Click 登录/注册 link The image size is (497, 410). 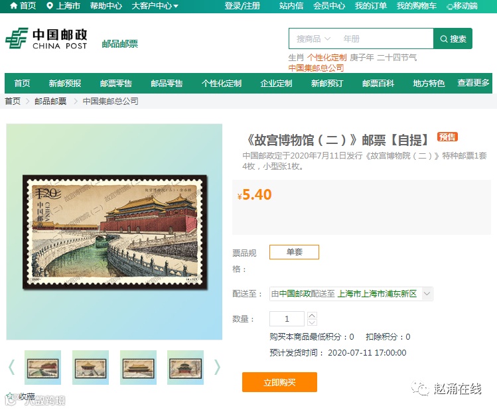[242, 6]
